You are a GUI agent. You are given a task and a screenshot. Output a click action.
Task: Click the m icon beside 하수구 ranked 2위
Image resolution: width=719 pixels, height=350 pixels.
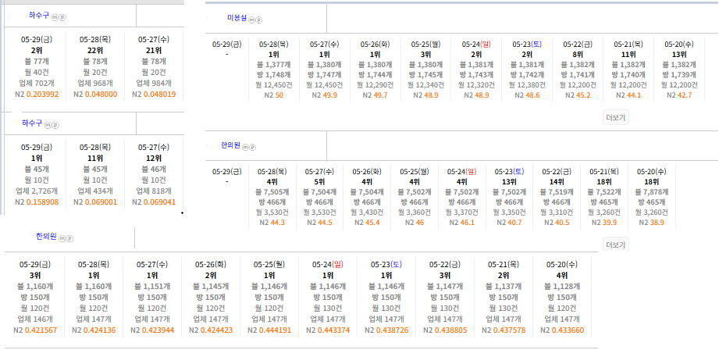[x=55, y=17]
